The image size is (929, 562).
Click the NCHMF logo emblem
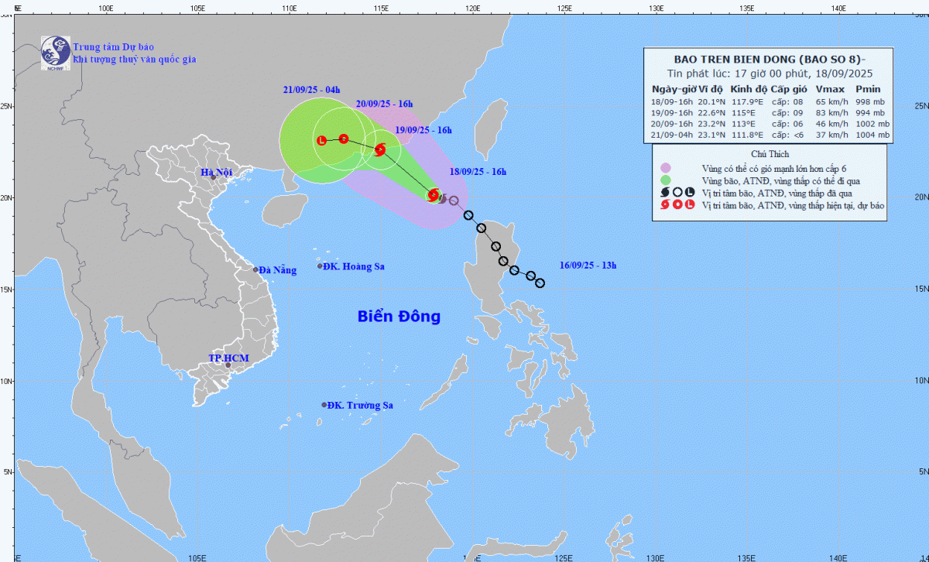[x=56, y=53]
